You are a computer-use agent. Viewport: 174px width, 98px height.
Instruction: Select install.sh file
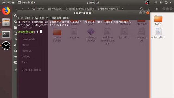tap(125, 33)
